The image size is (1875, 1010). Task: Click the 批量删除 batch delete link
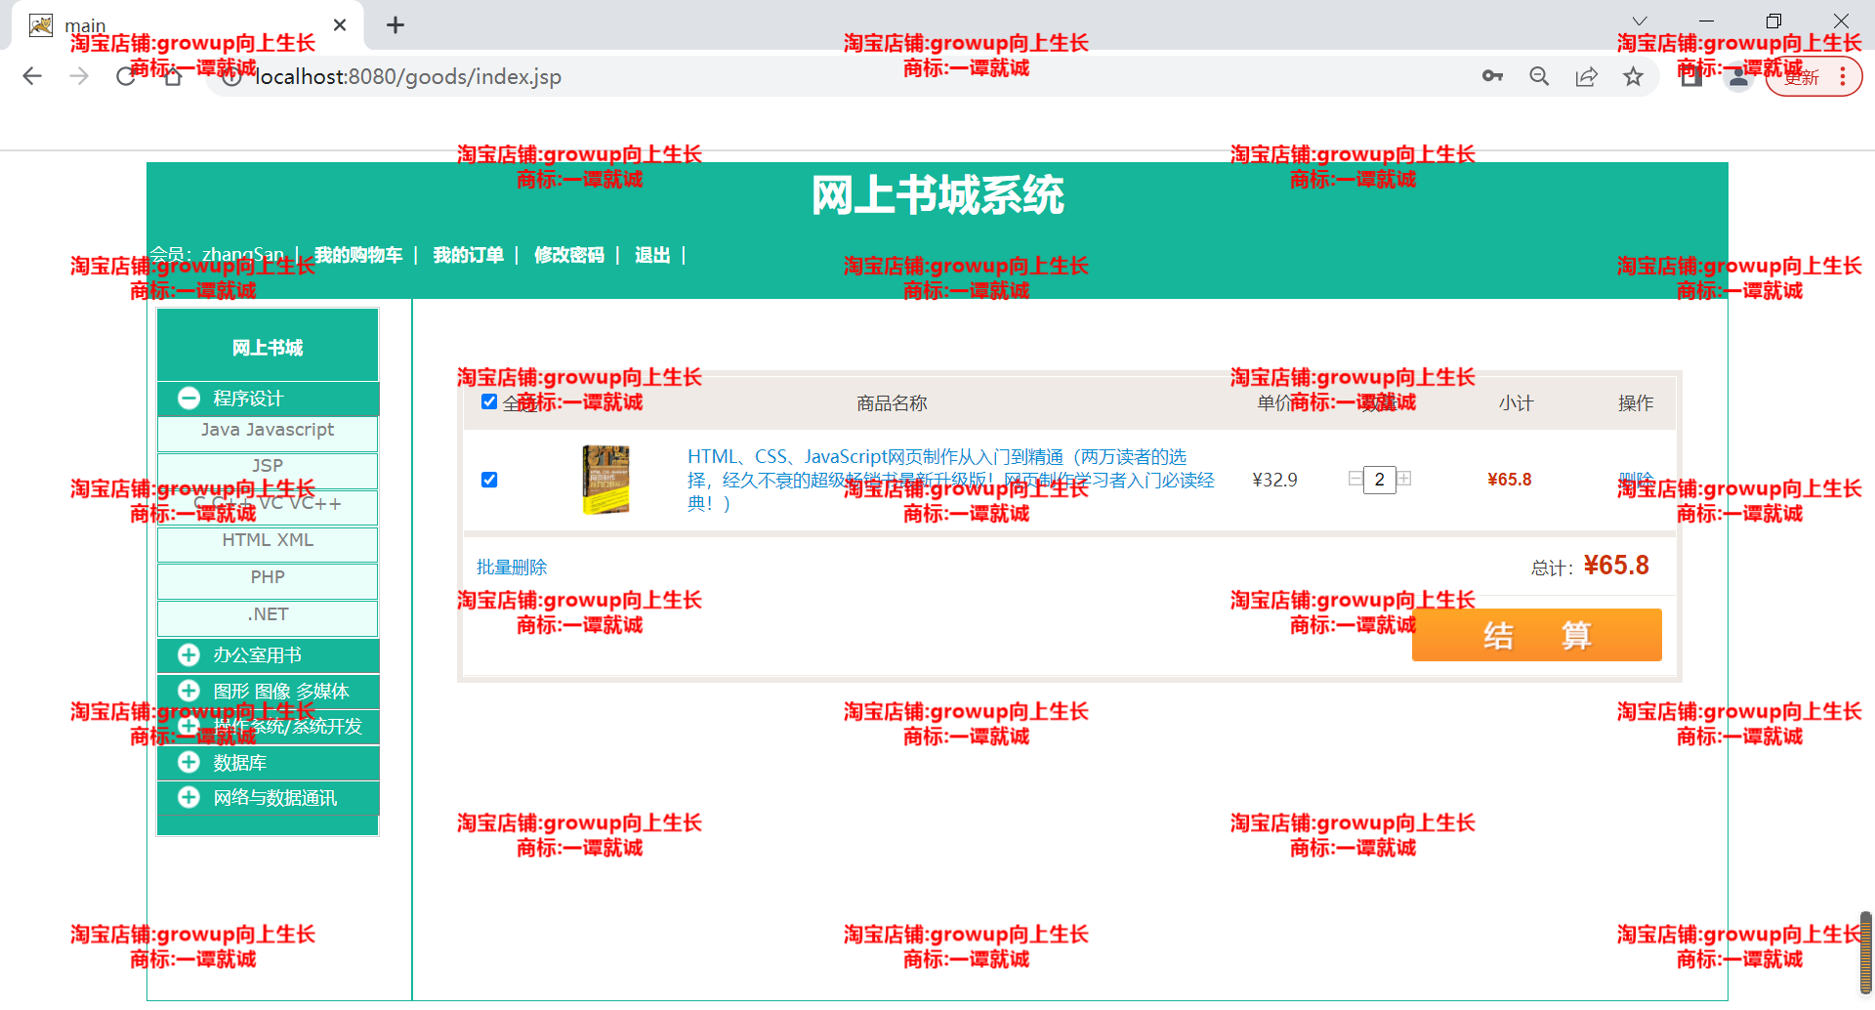(x=511, y=567)
